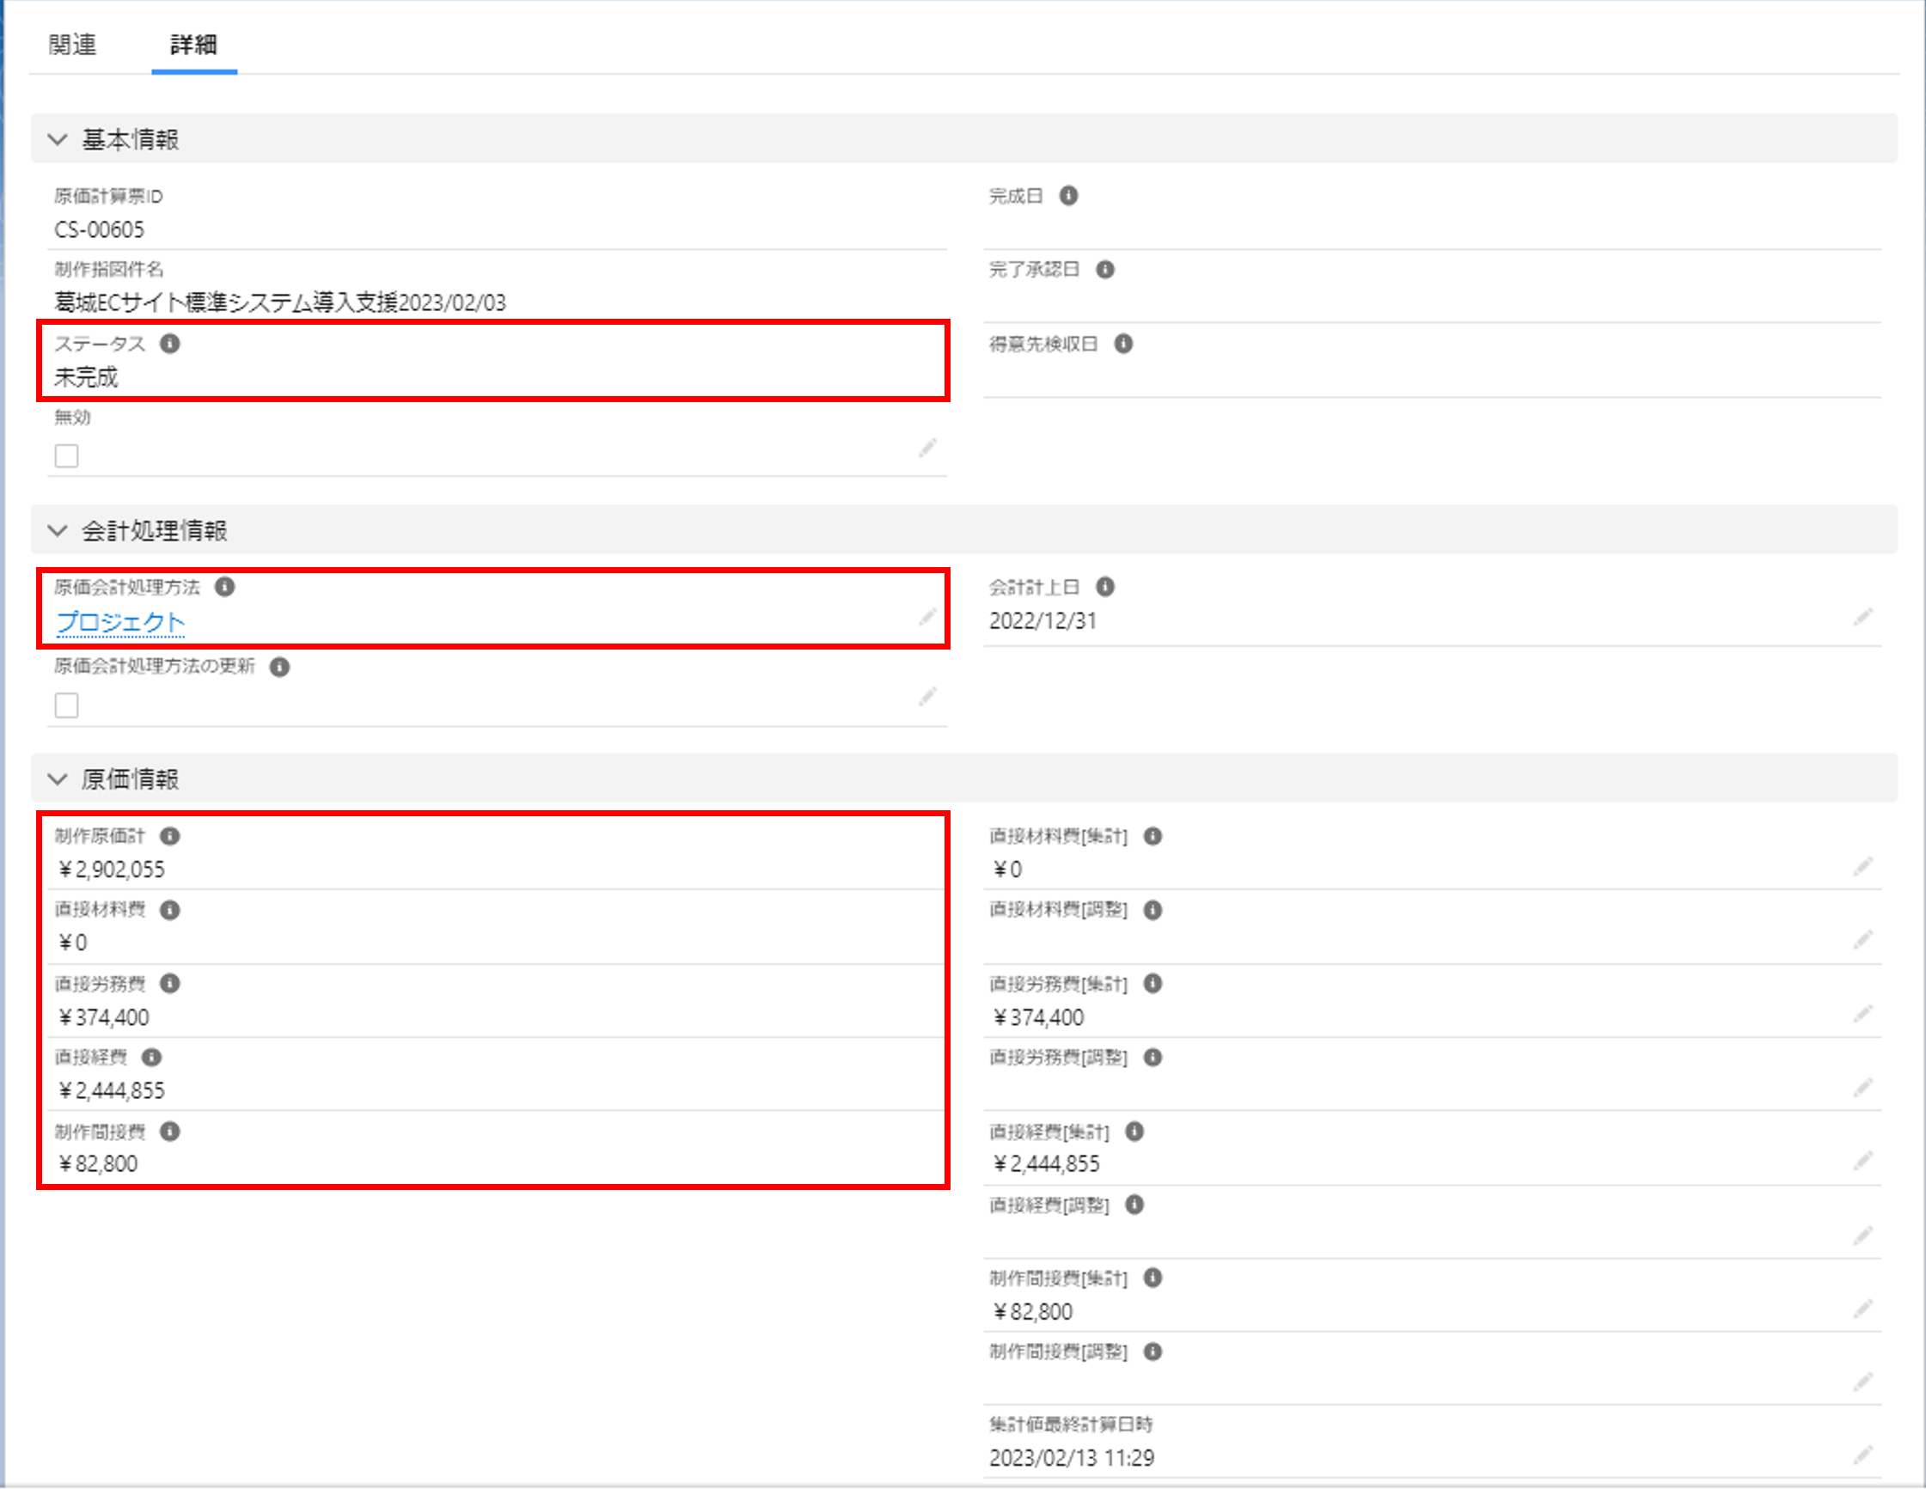Image resolution: width=1926 pixels, height=1489 pixels.
Task: Click the 会計計上日 value 2022/12/31
Action: [1042, 621]
